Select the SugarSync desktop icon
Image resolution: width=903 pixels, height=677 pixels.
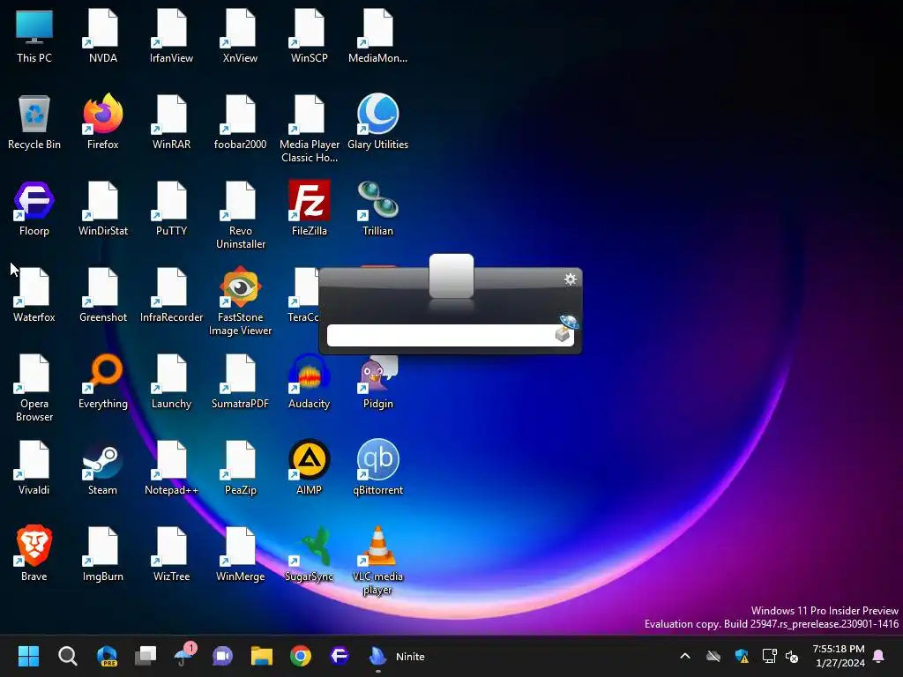pyautogui.click(x=310, y=554)
